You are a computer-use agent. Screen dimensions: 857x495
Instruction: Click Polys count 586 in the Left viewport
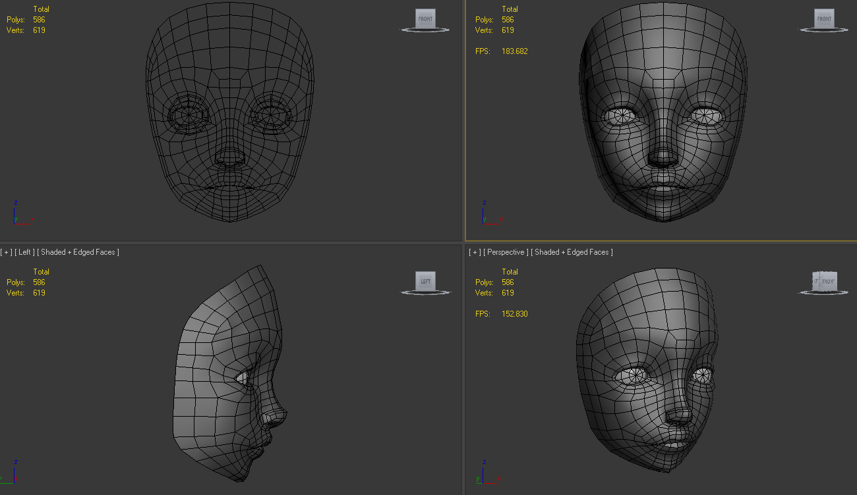pos(39,282)
